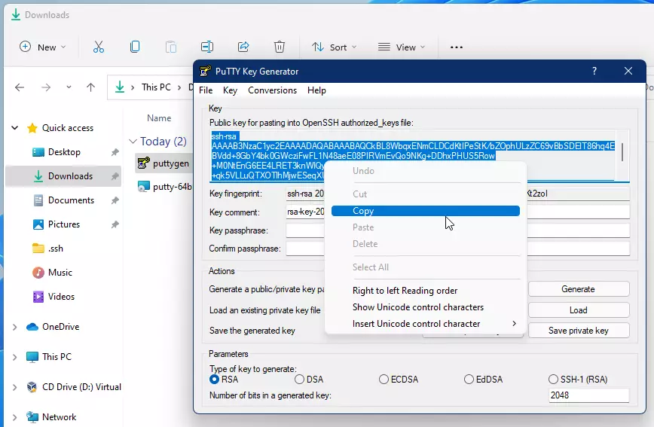
Task: Open recent locations dropdown chevron
Action: (69, 87)
